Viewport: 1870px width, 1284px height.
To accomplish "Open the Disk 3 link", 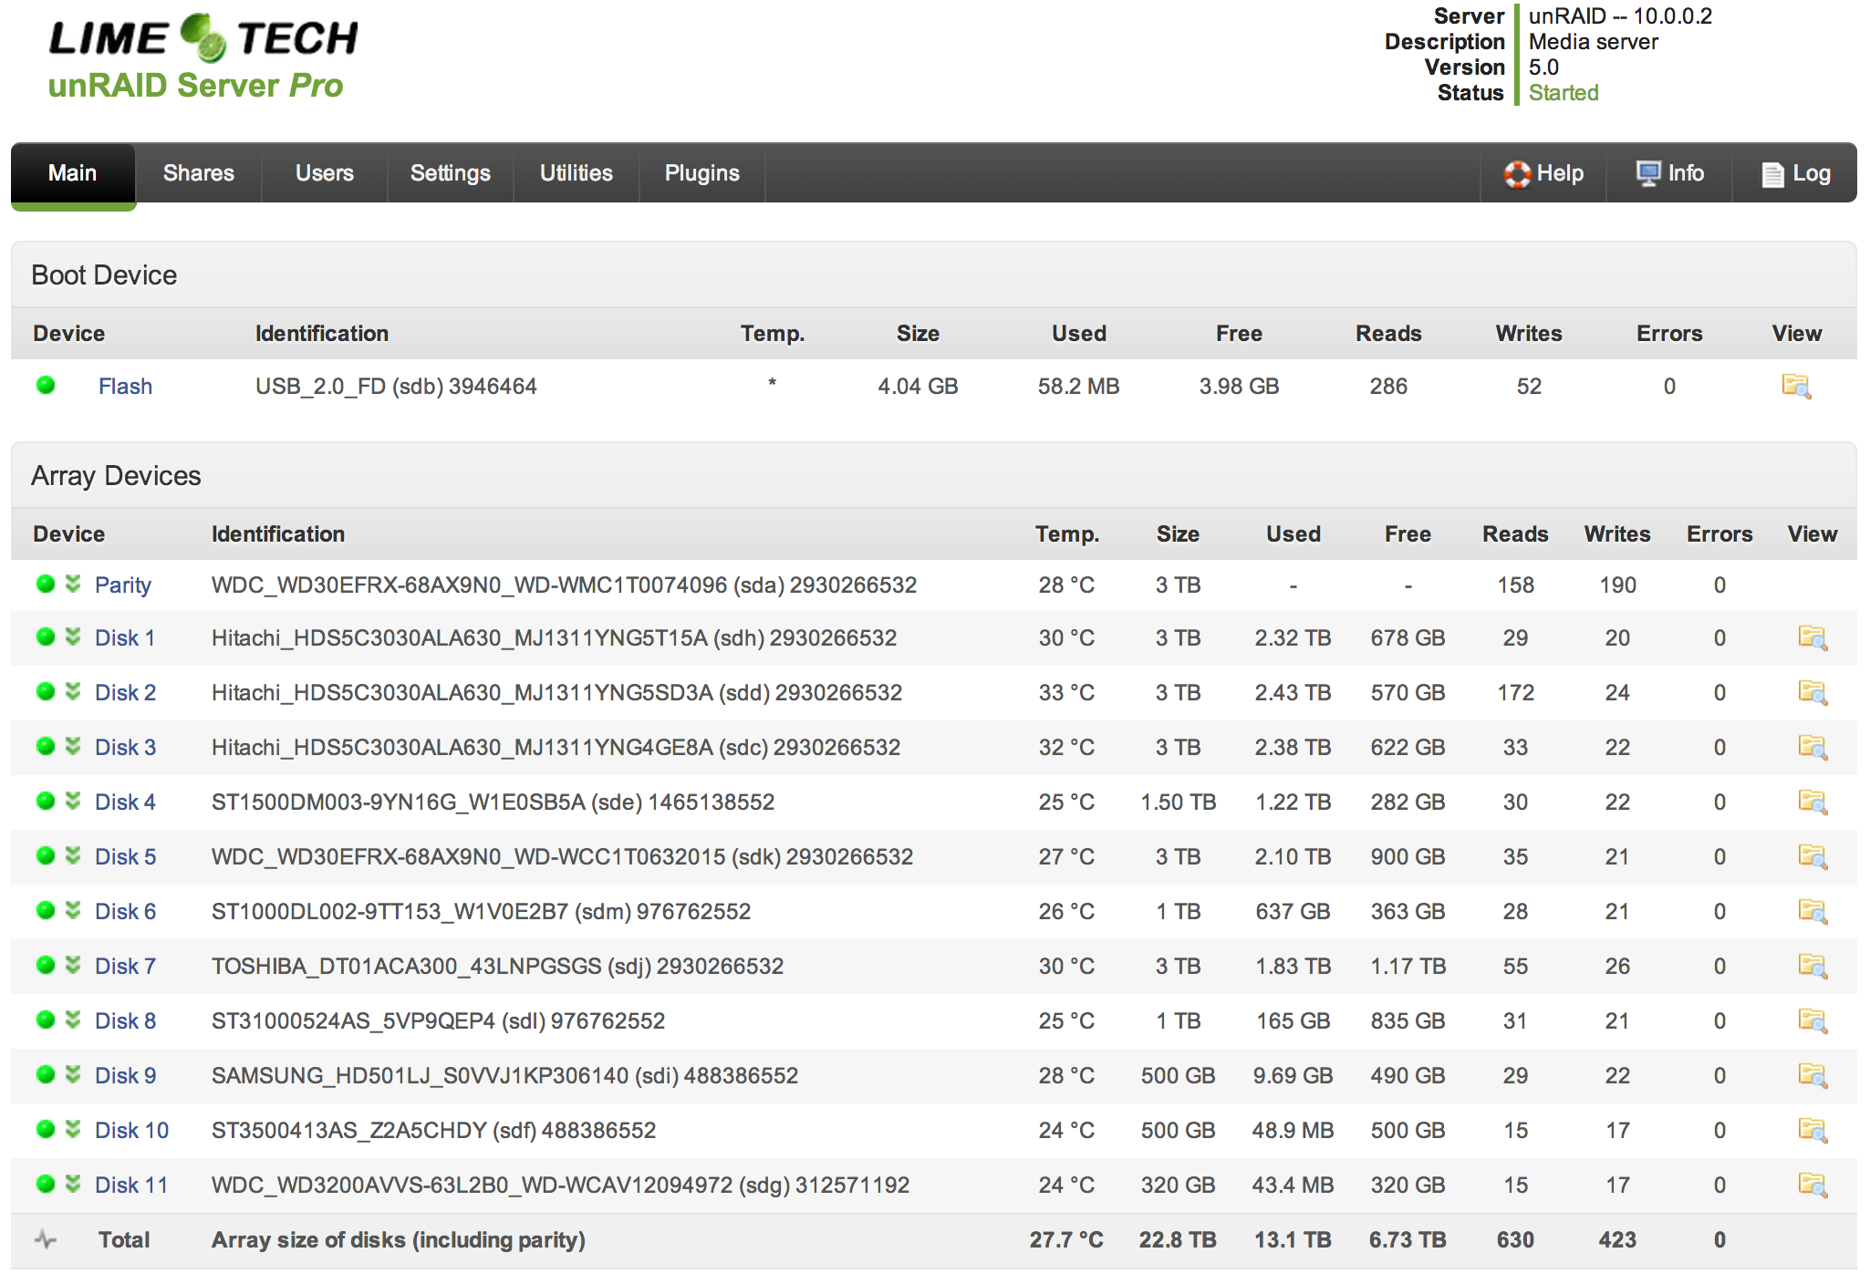I will (125, 747).
